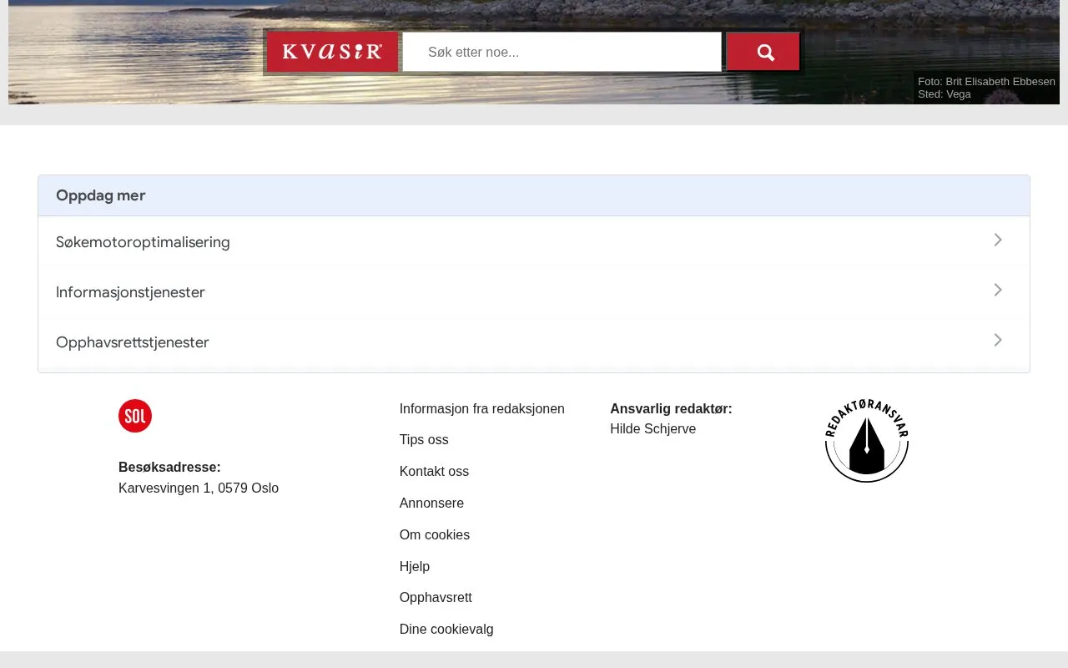Click the Redaktøransvar pen badge
This screenshot has width=1068, height=668.
point(867,440)
